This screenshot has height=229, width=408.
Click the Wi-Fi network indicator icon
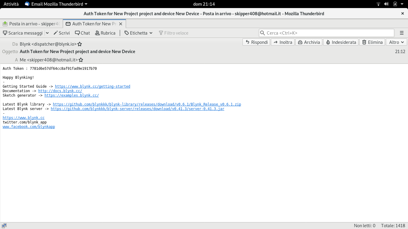(378, 4)
